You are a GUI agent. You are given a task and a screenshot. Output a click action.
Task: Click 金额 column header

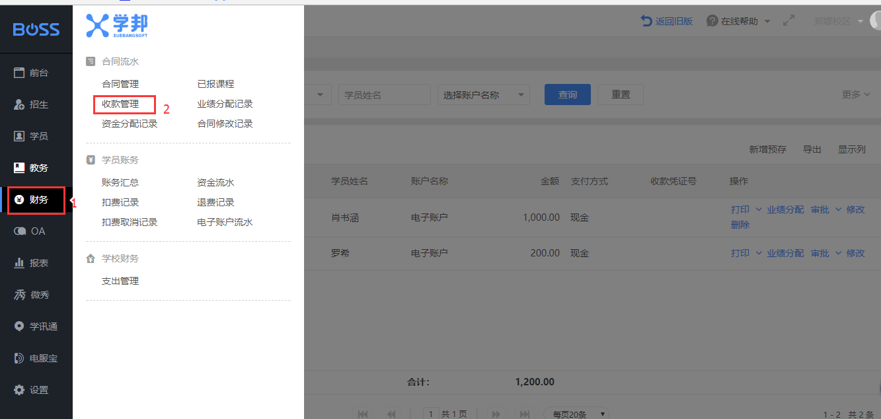[550, 181]
